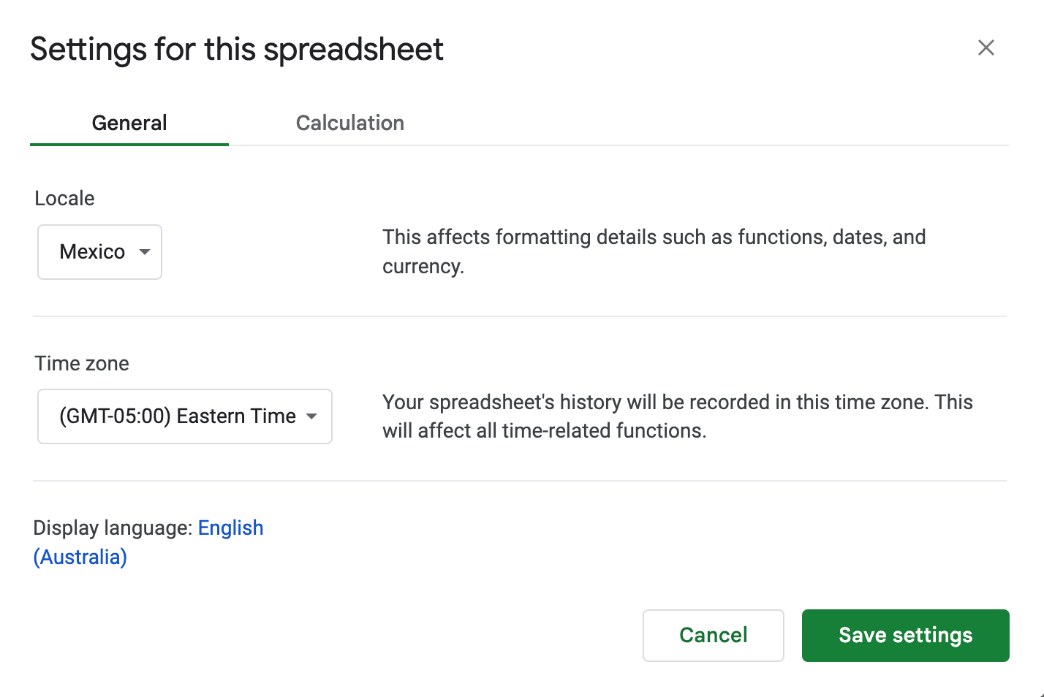Switch to the Calculation tab

349,123
